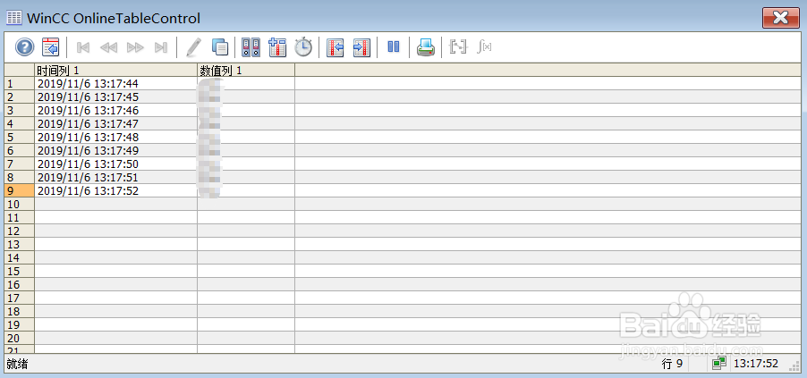Viewport: 807px width, 378px height.
Task: Click the Print icon
Action: pyautogui.click(x=426, y=47)
